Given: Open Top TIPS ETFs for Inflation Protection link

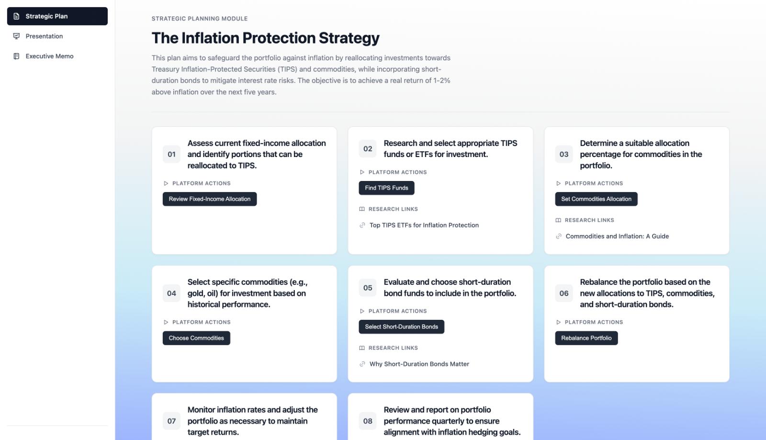Looking at the screenshot, I should tap(424, 226).
